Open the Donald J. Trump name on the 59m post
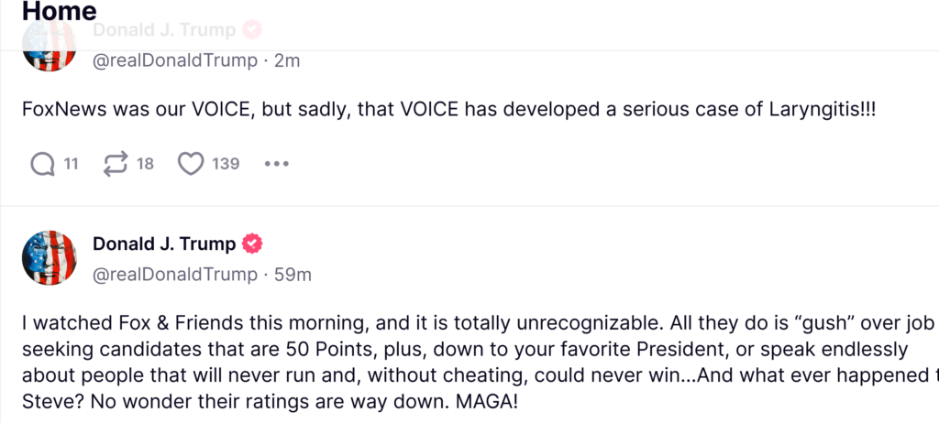 (x=164, y=244)
